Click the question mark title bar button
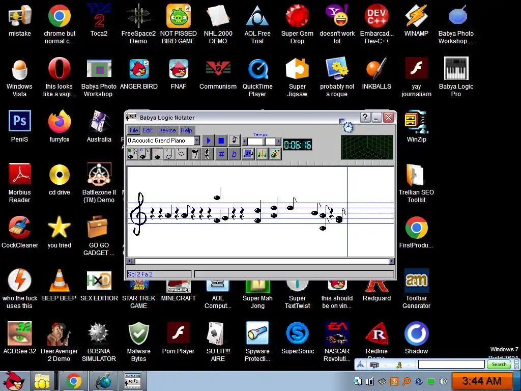 click(x=365, y=118)
